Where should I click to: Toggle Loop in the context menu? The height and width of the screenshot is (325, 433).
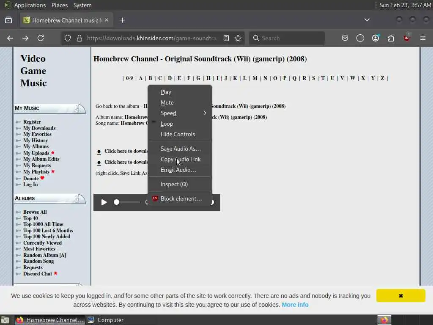pos(180,124)
